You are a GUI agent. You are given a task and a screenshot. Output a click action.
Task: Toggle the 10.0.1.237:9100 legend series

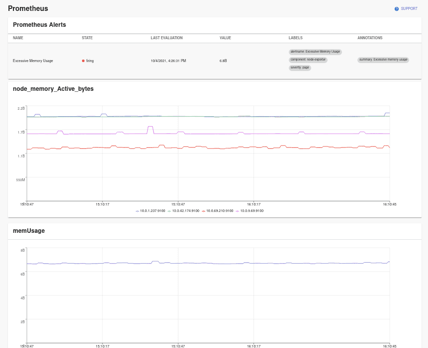[x=151, y=211]
